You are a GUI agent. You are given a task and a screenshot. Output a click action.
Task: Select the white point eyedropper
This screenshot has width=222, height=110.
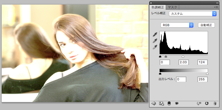pos(155,47)
